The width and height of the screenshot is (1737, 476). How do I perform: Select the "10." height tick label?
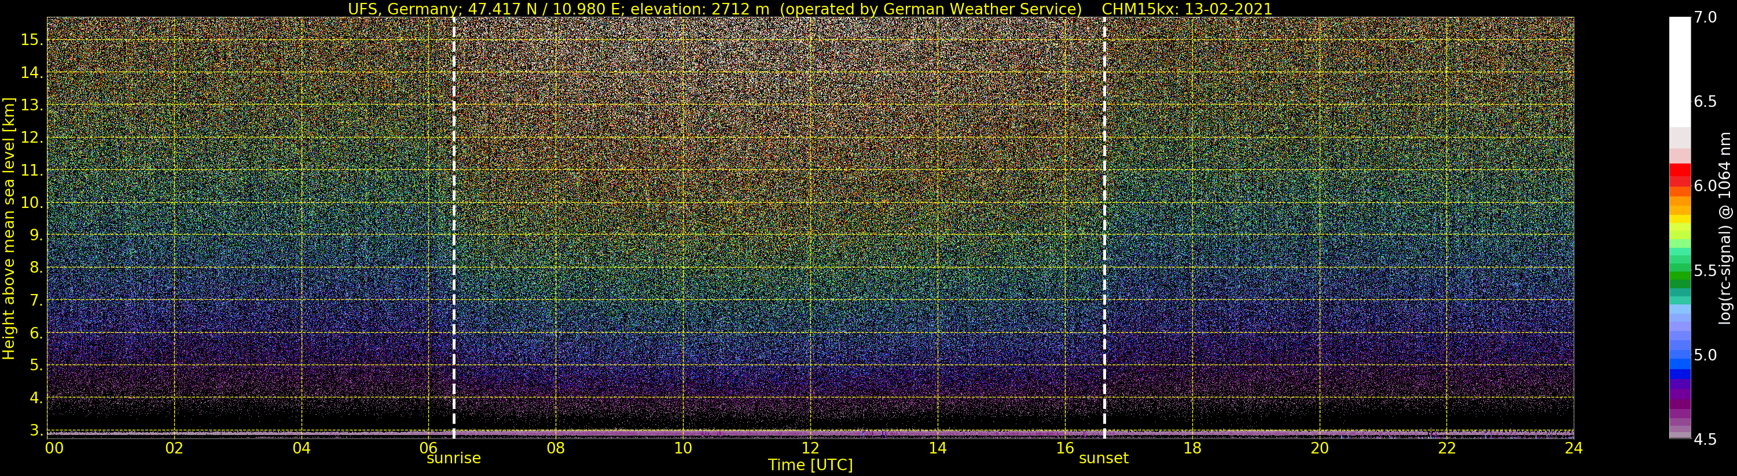(32, 203)
